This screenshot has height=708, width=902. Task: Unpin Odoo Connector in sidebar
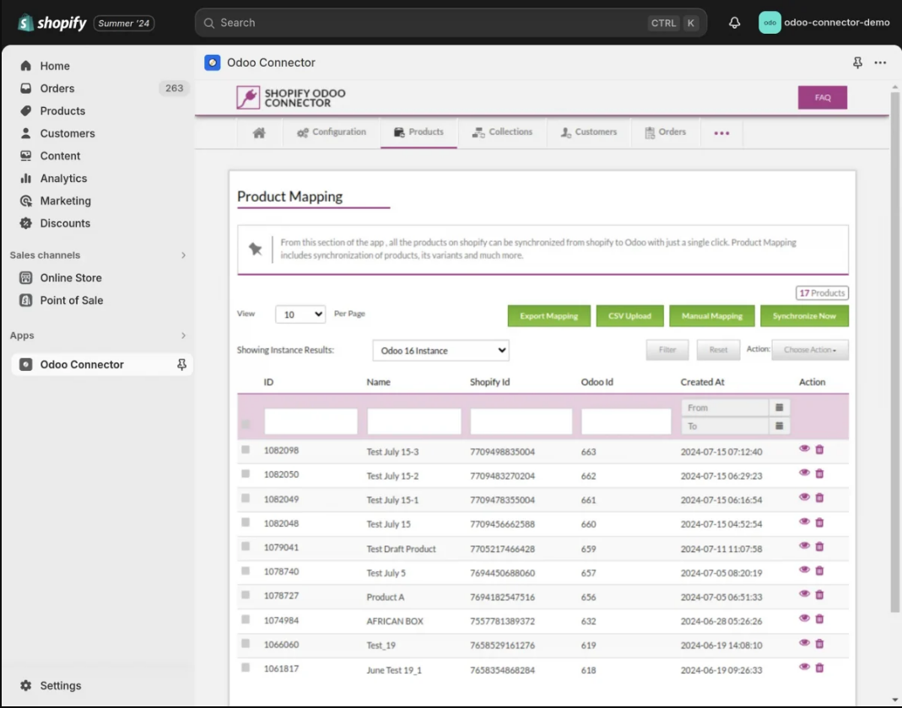[181, 364]
